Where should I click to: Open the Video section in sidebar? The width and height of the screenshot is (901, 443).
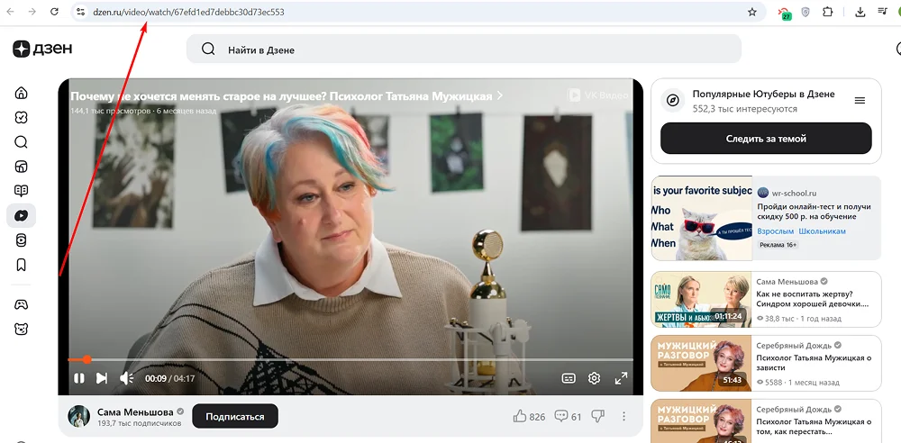pos(22,215)
